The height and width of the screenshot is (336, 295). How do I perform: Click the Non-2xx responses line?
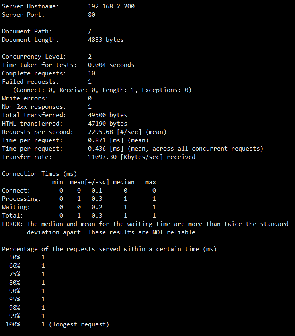(x=47, y=107)
